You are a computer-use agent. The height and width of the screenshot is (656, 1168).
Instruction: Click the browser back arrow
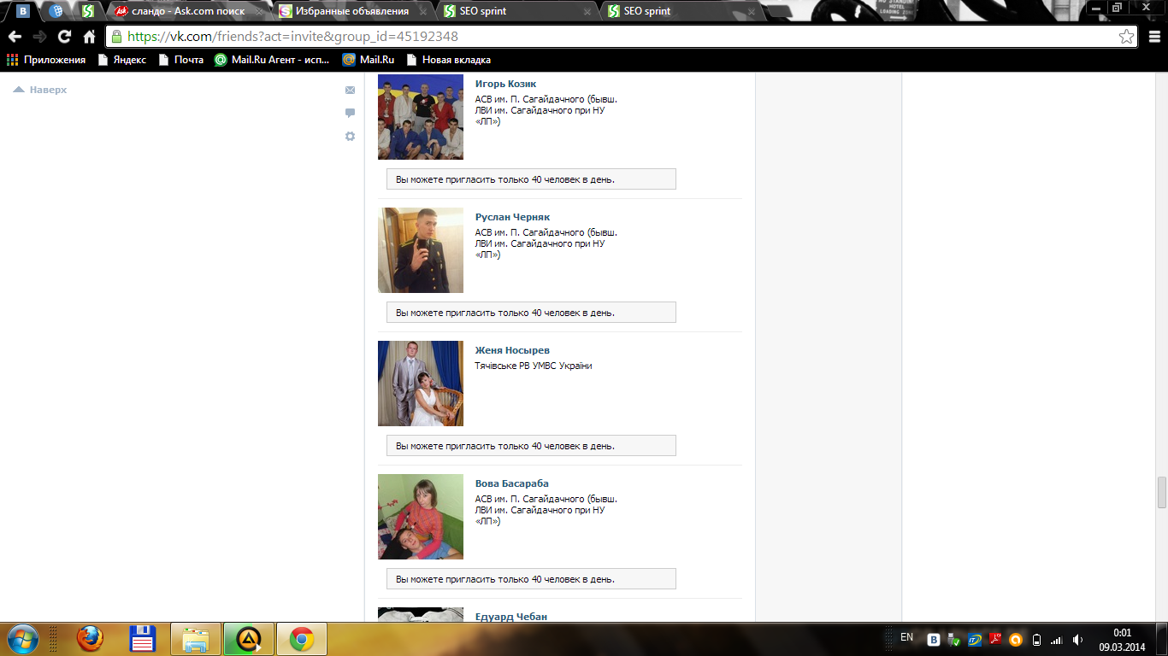pos(15,37)
